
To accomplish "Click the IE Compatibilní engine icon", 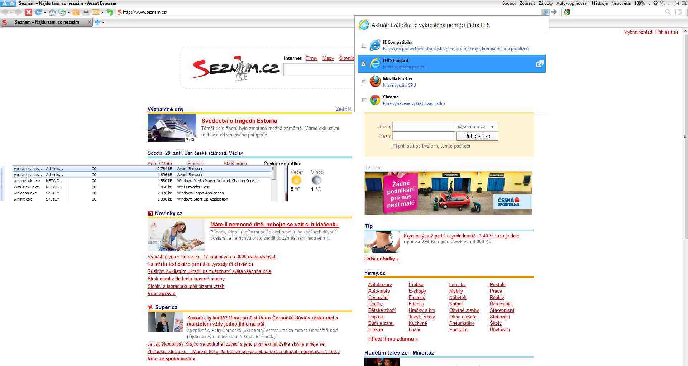I will (x=375, y=45).
